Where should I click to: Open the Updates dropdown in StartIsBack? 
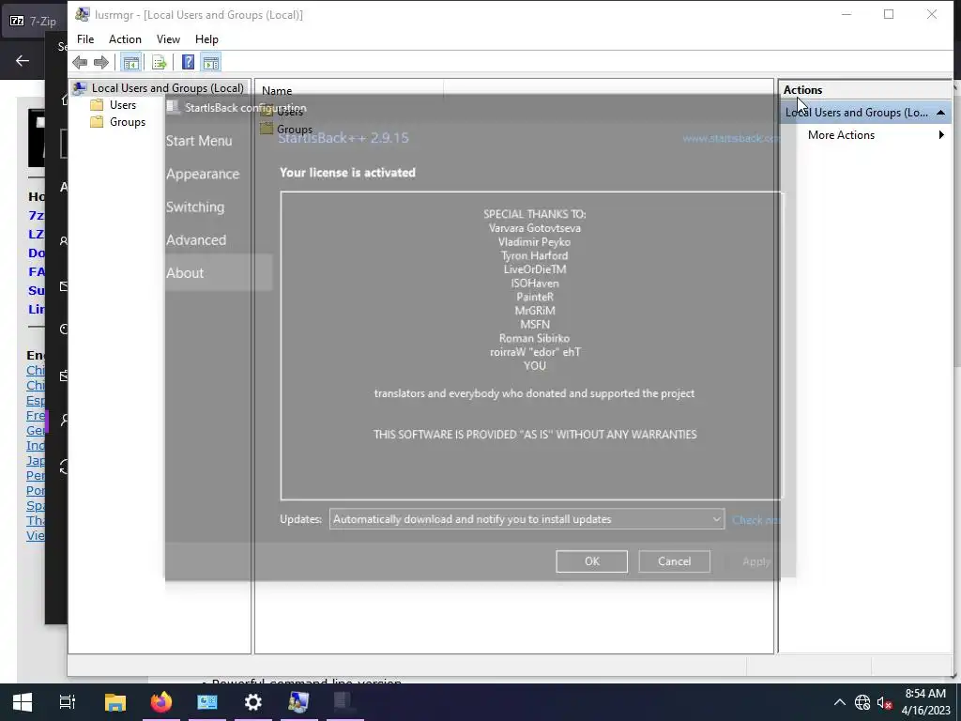point(526,519)
